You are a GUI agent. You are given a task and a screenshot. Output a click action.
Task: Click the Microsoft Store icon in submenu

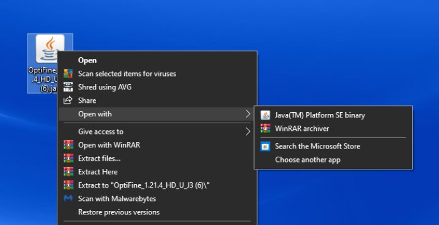(x=265, y=147)
